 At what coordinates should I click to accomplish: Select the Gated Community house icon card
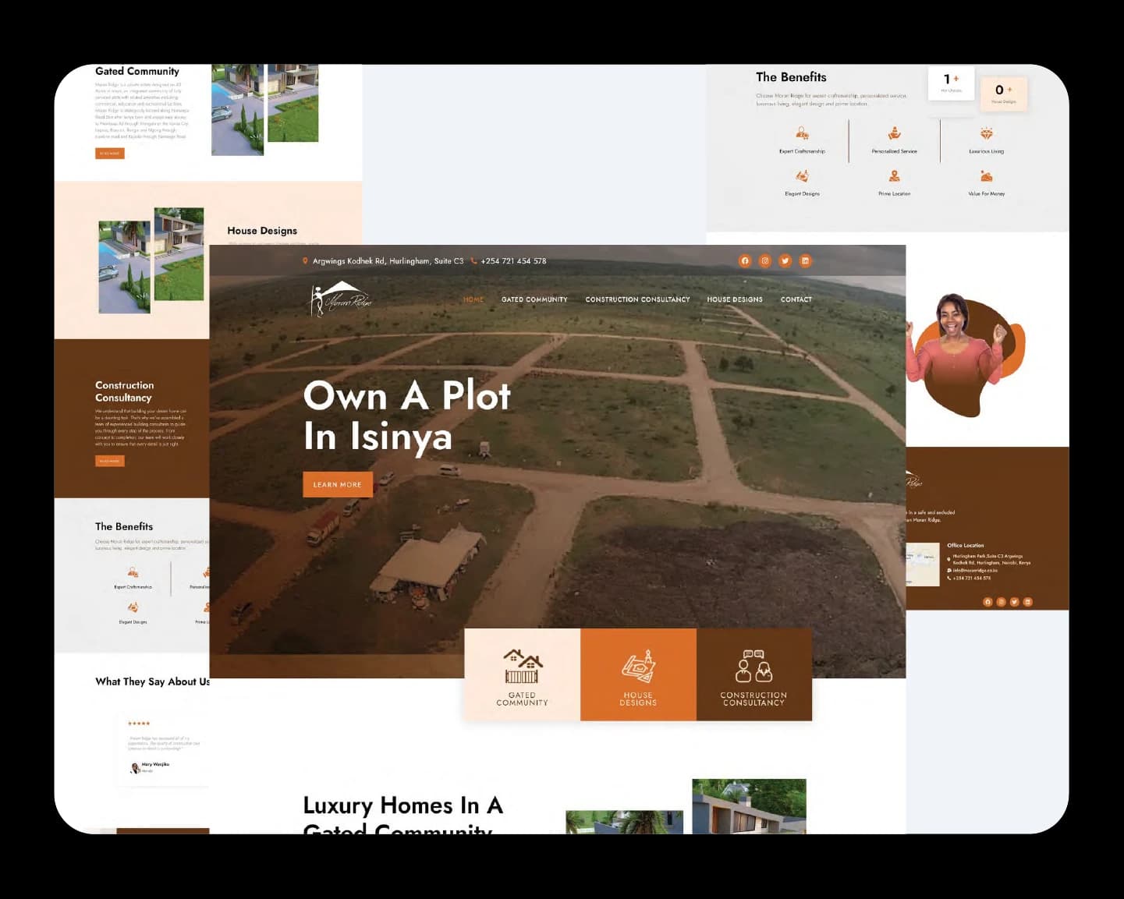coord(522,674)
